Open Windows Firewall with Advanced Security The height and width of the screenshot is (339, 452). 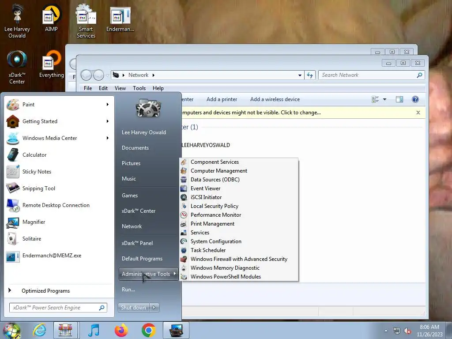pyautogui.click(x=239, y=259)
